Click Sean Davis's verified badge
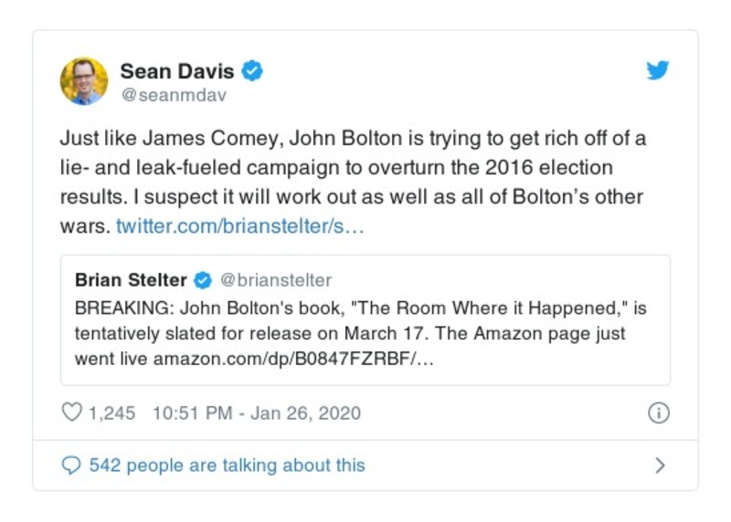The height and width of the screenshot is (522, 731). point(253,71)
